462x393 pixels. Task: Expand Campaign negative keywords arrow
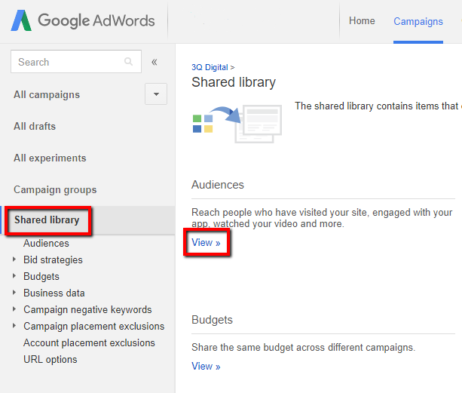(14, 309)
